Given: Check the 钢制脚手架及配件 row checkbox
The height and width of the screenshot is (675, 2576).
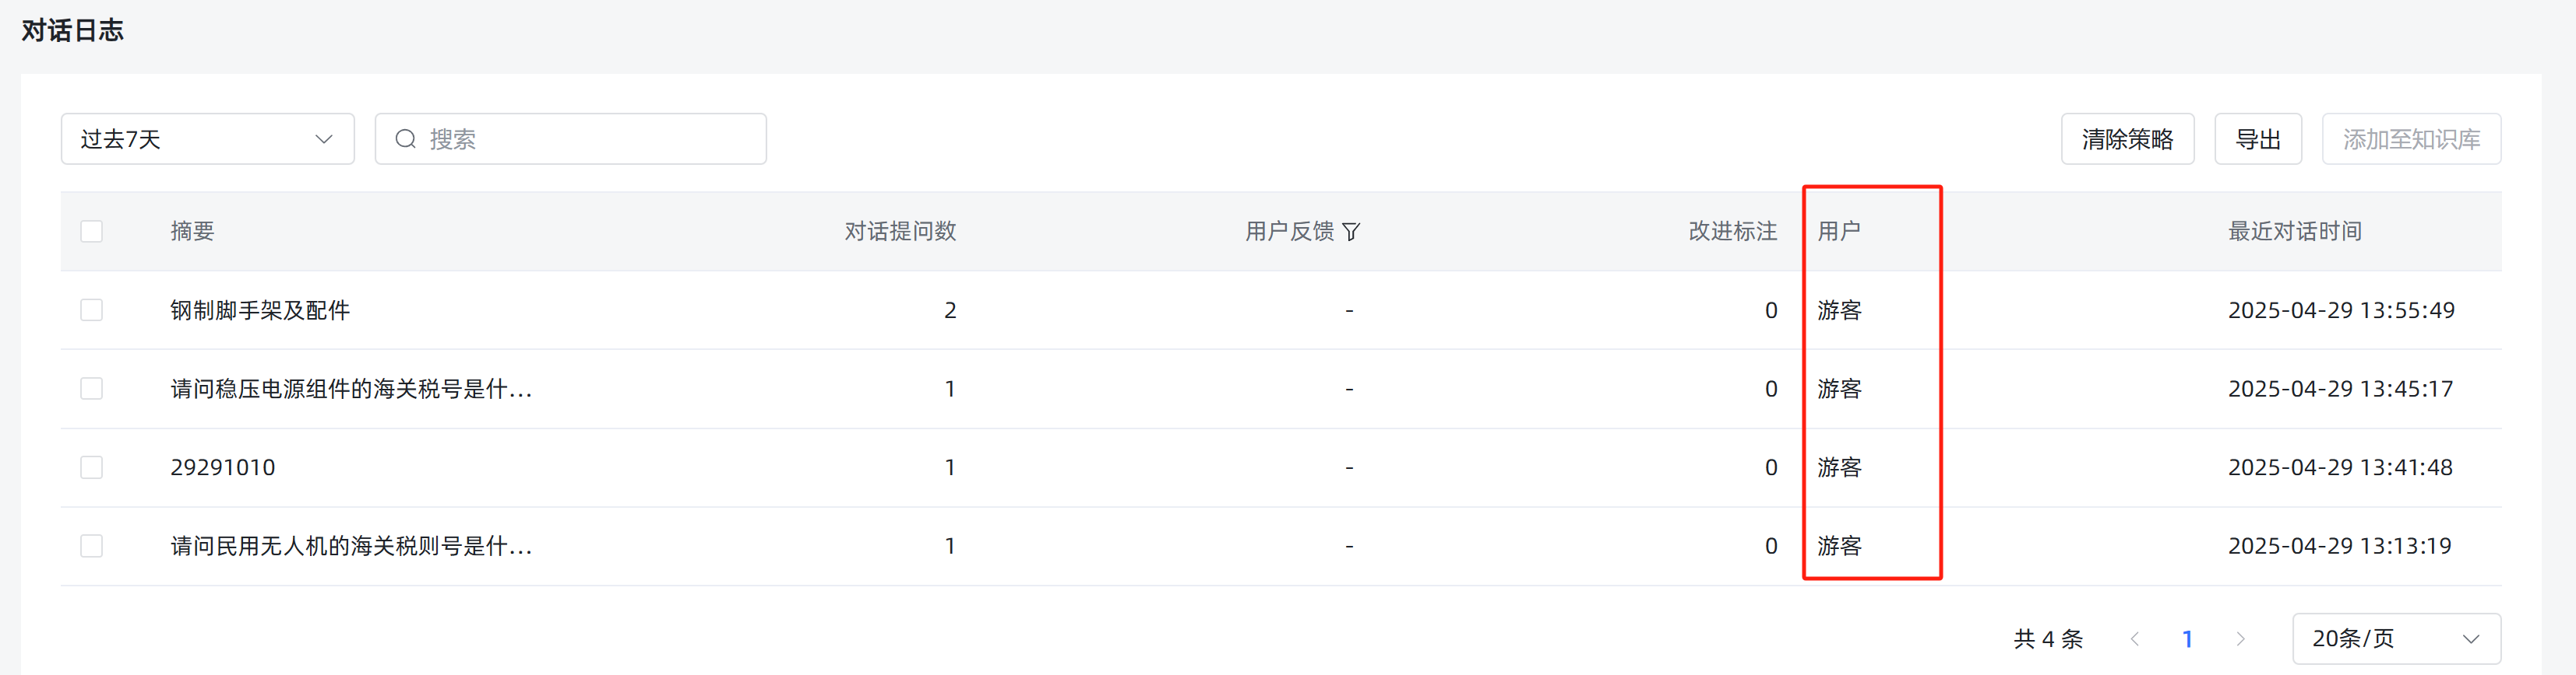Looking at the screenshot, I should click(92, 310).
